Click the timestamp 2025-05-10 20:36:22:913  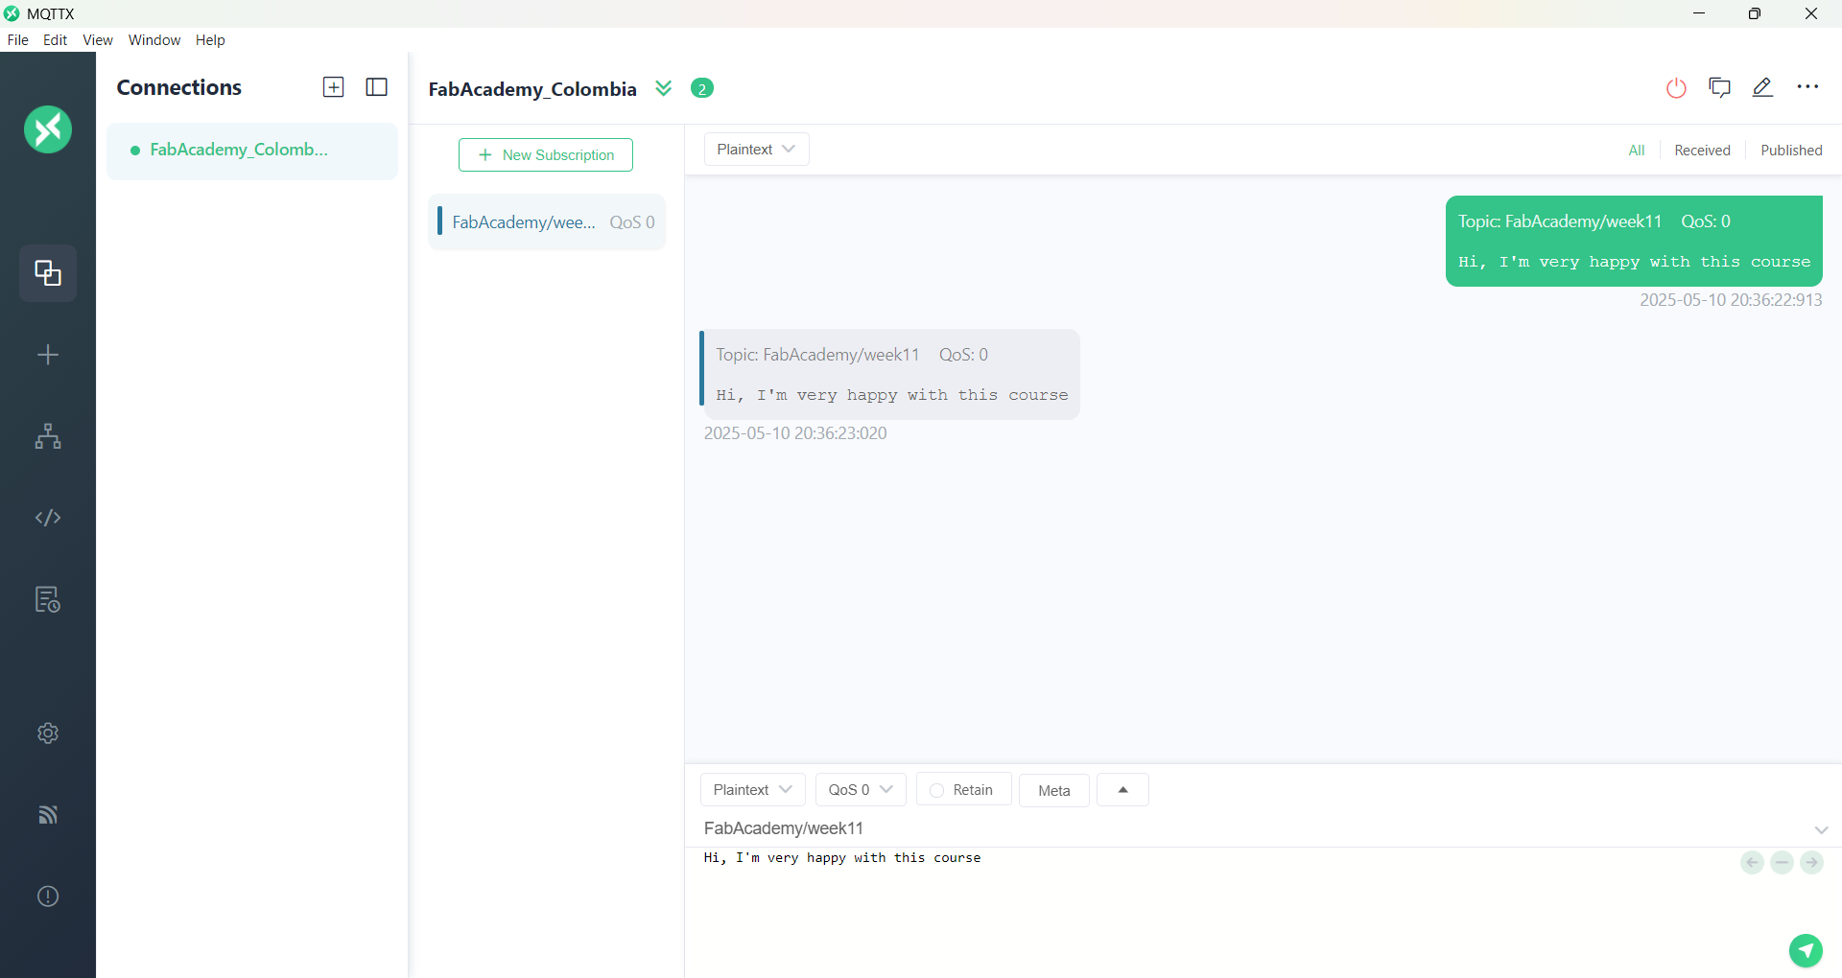click(x=1731, y=300)
